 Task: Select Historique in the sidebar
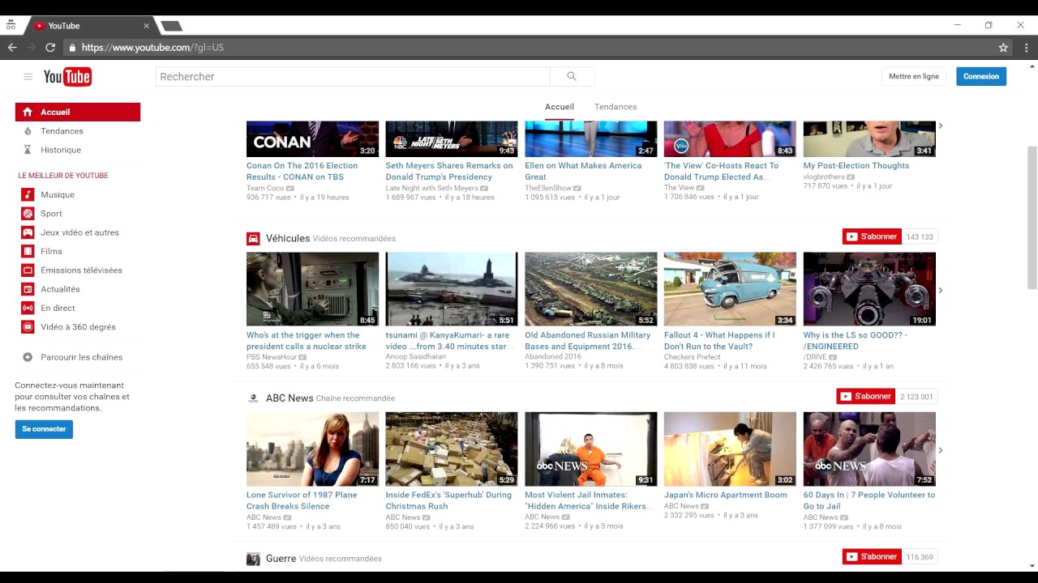click(61, 150)
